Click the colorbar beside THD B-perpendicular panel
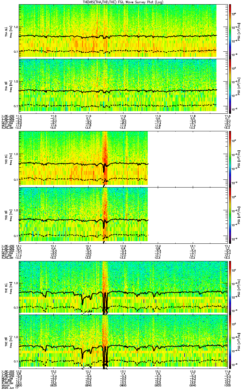243x390 pixels. (230, 158)
